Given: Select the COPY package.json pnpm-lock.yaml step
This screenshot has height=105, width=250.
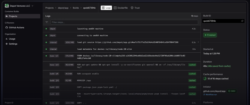Looking at the screenshot, I should (x=122, y=87).
